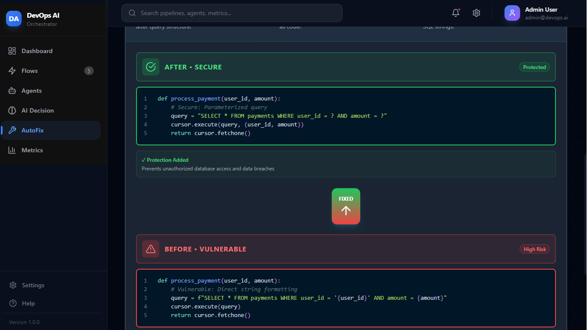Open the Agents section
This screenshot has height=330, width=587.
51,91
